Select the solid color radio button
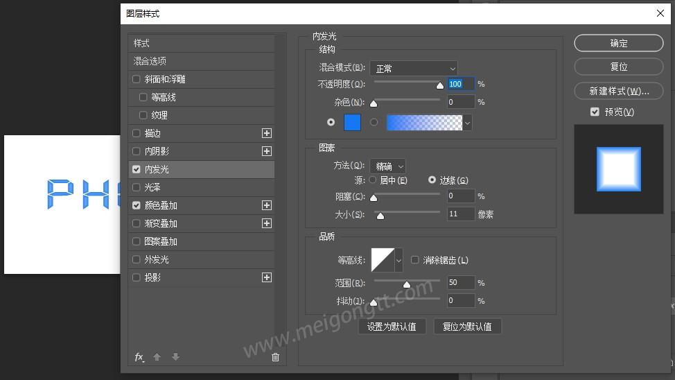The width and height of the screenshot is (675, 380). point(331,122)
